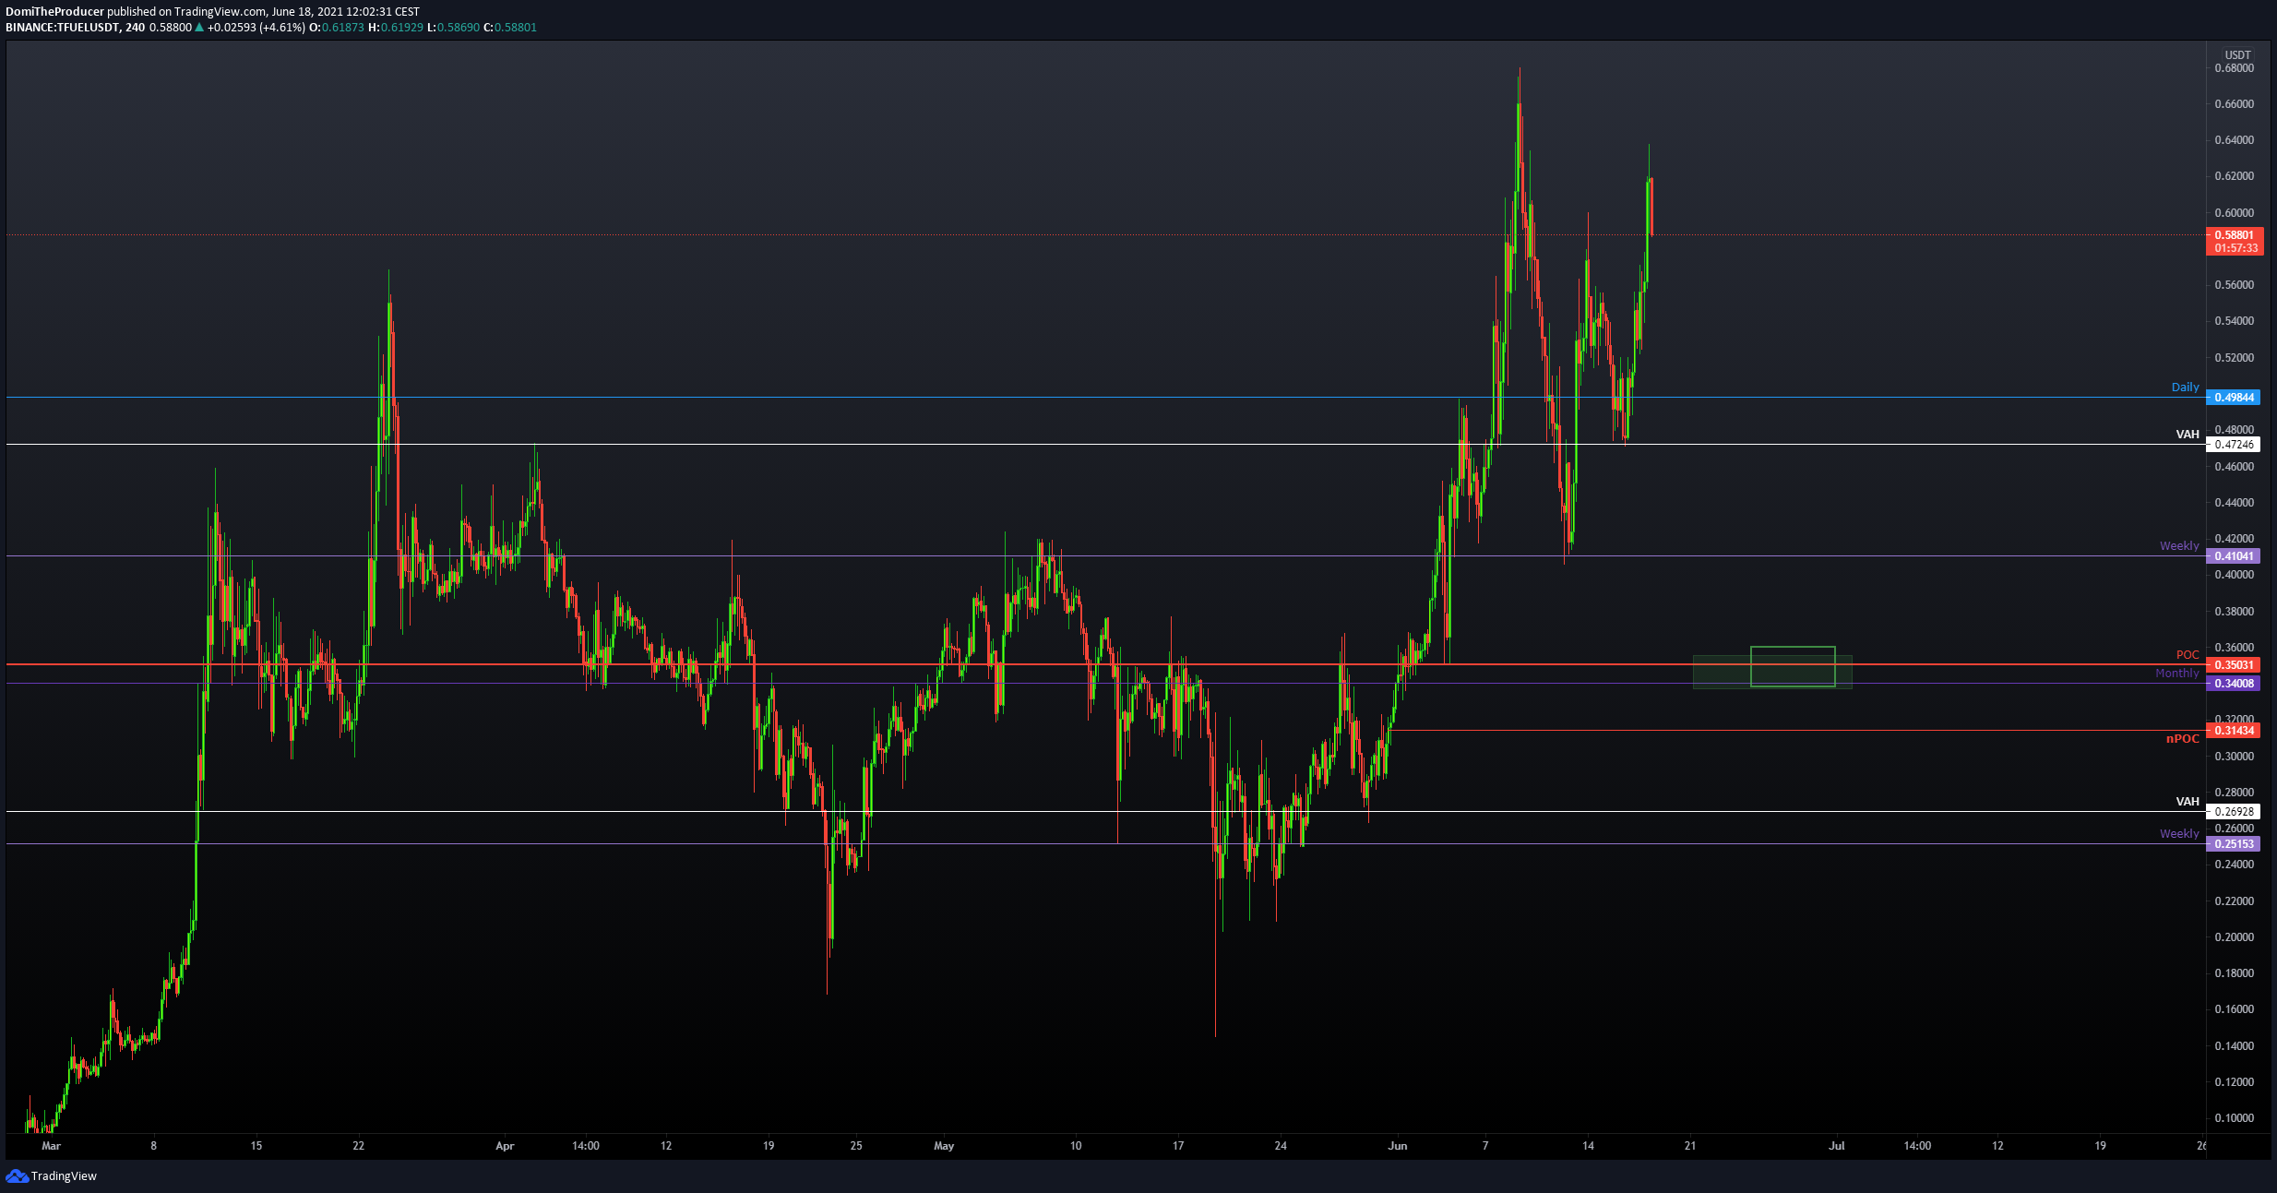Click the USDT currency label on price axis
The image size is (2277, 1193).
2238,55
